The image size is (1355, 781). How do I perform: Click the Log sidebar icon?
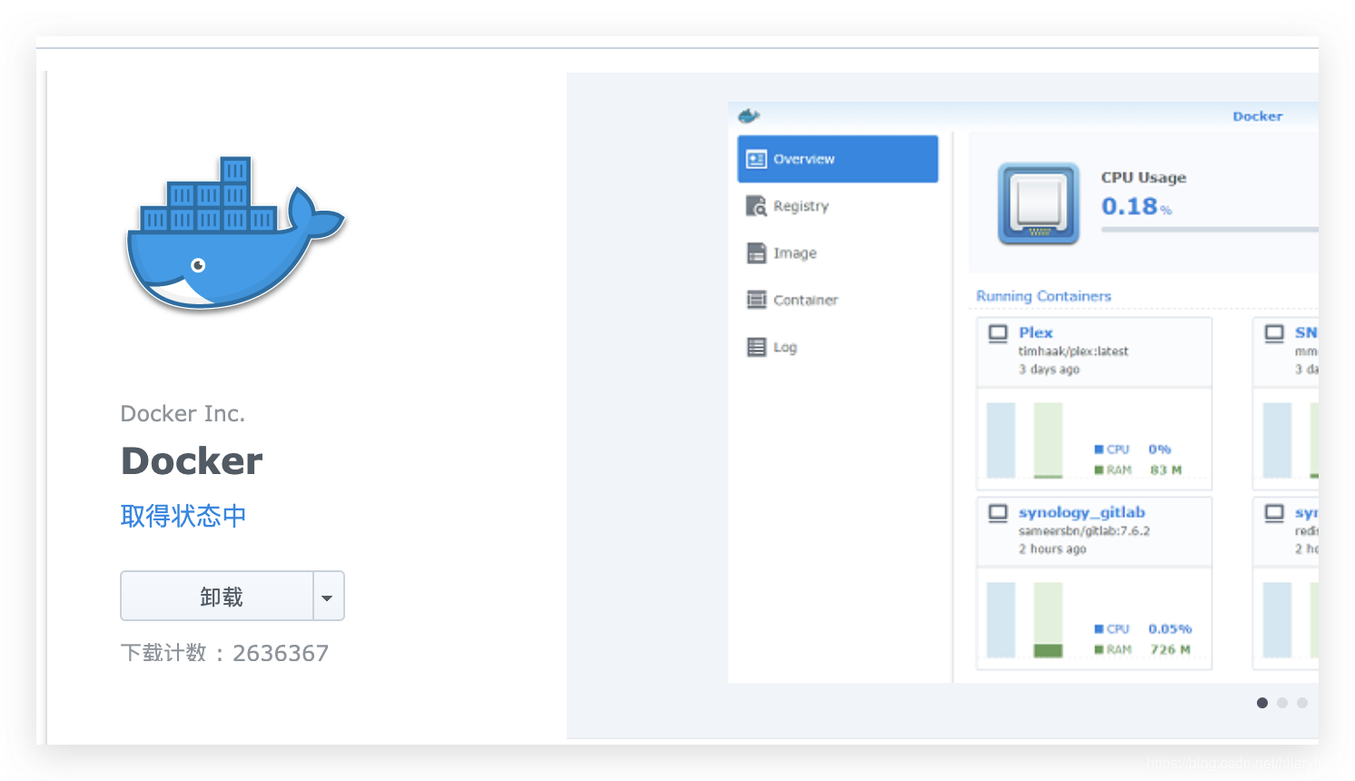pos(757,347)
